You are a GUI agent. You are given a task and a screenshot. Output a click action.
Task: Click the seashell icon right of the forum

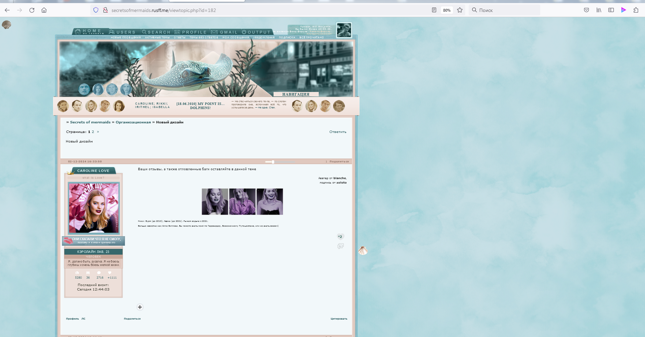363,251
